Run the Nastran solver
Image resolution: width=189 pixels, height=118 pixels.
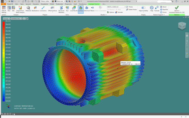coord(67,9)
